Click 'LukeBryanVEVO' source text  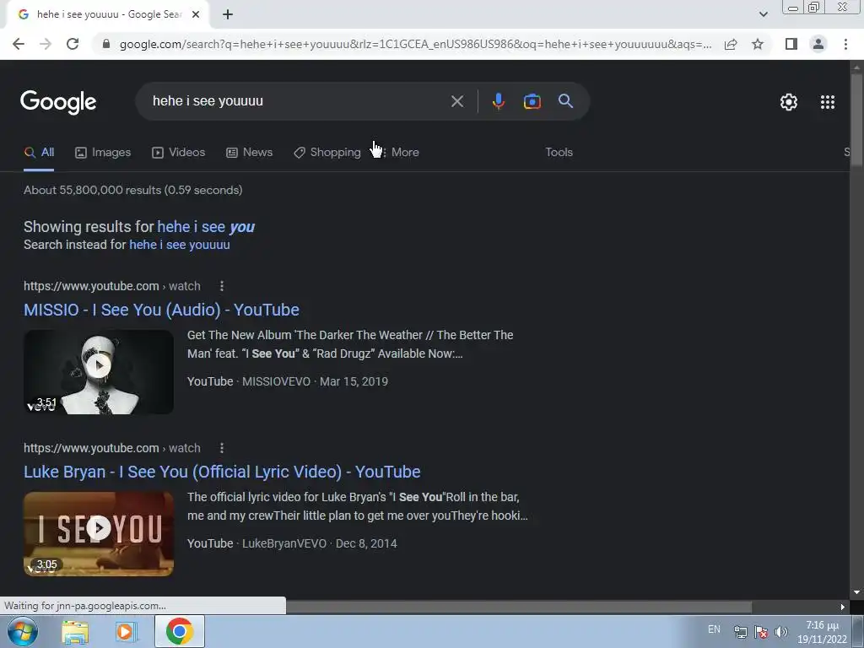(284, 543)
